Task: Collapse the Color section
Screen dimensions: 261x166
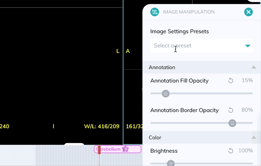Action: pyautogui.click(x=254, y=137)
